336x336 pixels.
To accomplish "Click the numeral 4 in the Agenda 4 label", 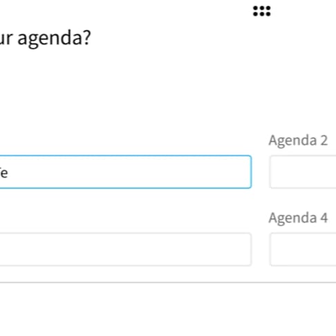I will pyautogui.click(x=324, y=218).
